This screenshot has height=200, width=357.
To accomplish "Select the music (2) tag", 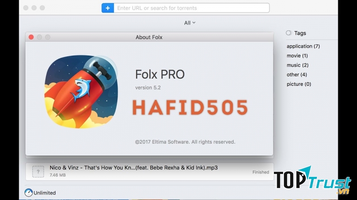I will (x=298, y=65).
